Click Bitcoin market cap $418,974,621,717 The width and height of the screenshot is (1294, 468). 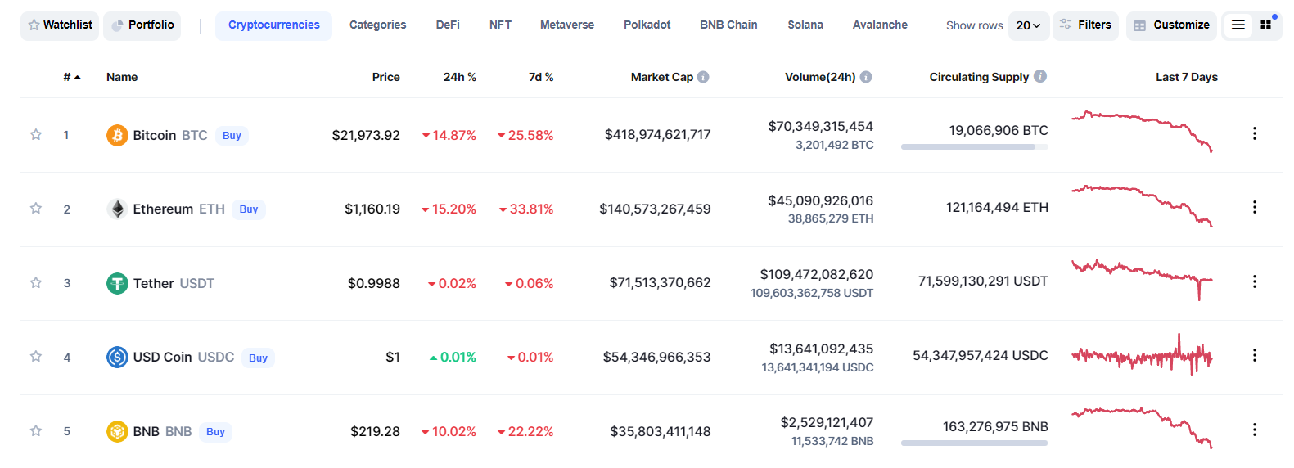(657, 135)
